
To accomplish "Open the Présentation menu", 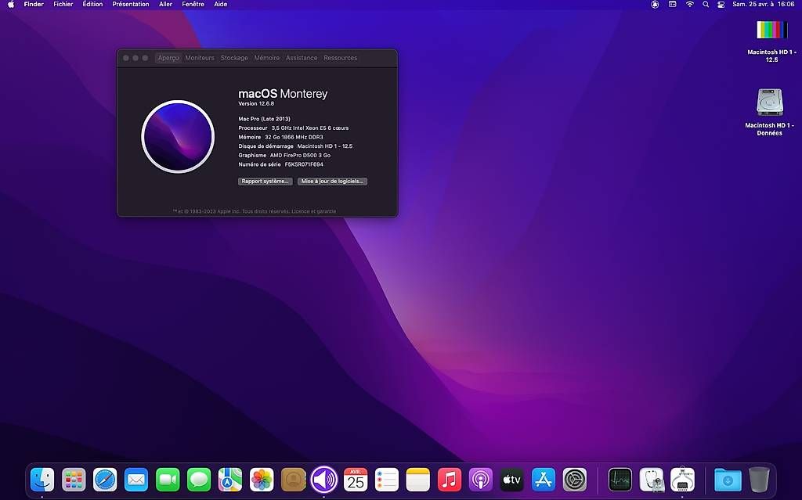I will (x=131, y=4).
